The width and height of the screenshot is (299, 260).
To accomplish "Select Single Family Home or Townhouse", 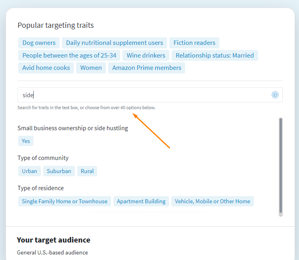I will coord(65,201).
